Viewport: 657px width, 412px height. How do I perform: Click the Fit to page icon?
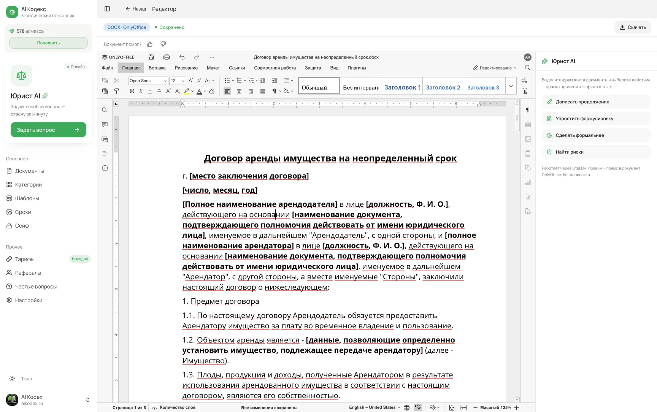452,407
